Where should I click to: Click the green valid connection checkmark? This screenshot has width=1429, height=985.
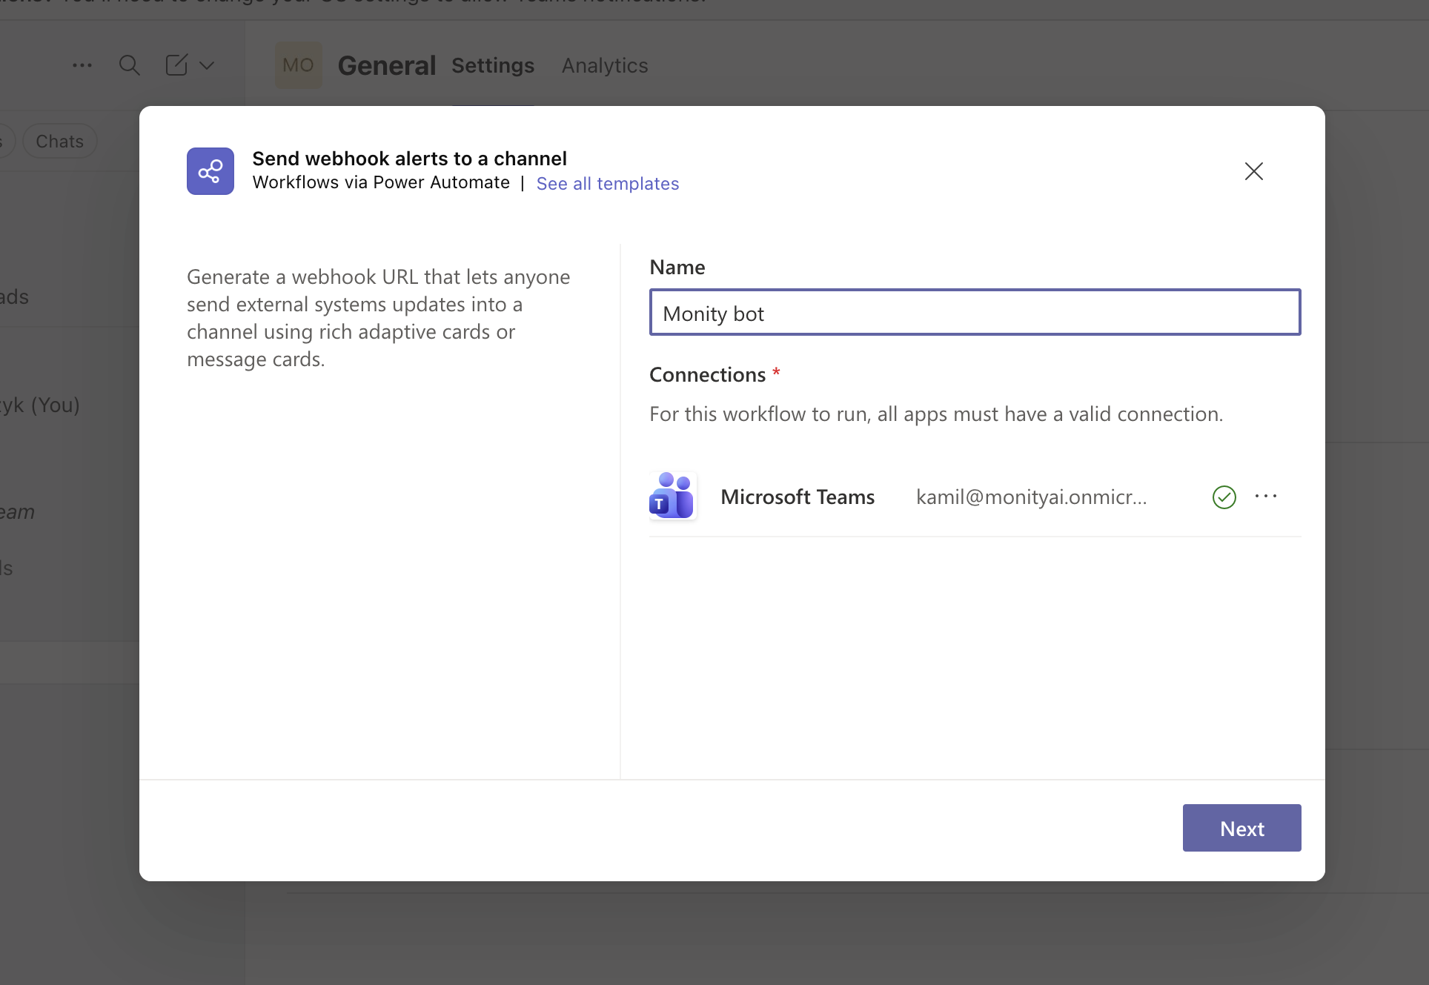pos(1224,497)
